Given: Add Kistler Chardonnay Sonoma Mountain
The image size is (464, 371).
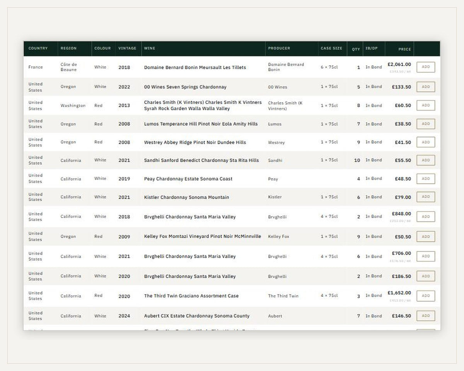Looking at the screenshot, I should coord(426,197).
